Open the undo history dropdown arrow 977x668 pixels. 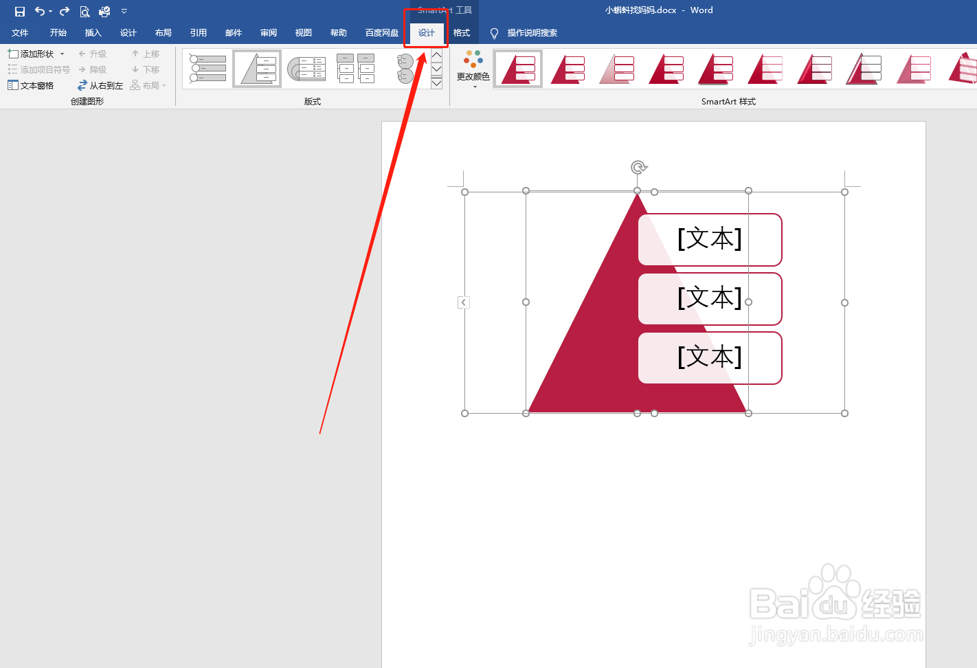pos(50,11)
